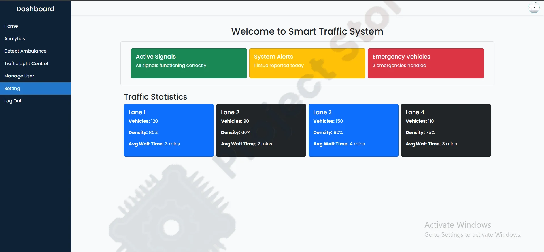Viewport: 544px width, 252px height.
Task: Click the Welcome to Smart Traffic System heading
Action: [307, 31]
